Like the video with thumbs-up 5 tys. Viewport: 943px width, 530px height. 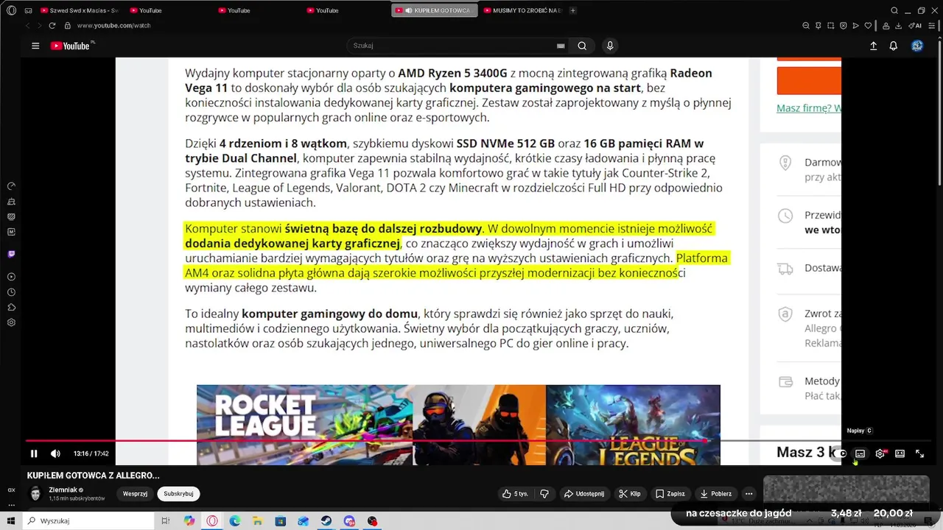(x=515, y=494)
